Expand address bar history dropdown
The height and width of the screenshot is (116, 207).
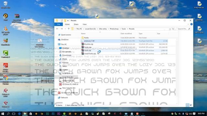(x=170, y=29)
